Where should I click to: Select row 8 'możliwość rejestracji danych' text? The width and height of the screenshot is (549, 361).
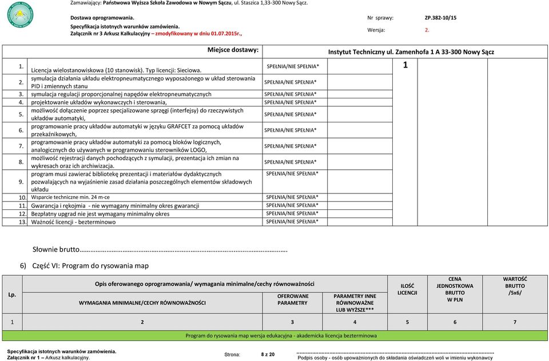click(x=135, y=162)
